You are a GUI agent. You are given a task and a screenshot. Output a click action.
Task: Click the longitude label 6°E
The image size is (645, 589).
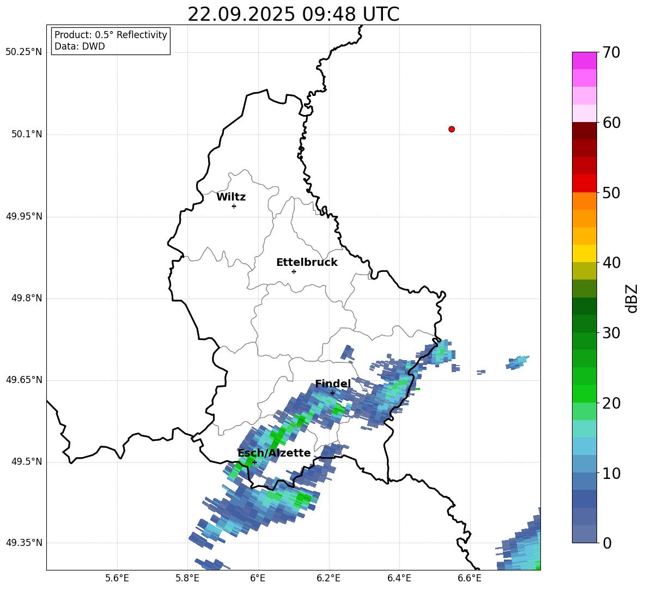pos(258,578)
